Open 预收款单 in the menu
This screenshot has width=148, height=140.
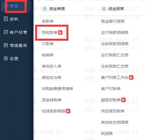tap(50, 33)
